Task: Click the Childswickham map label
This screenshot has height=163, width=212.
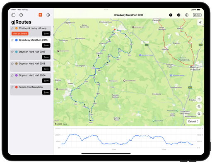Action: click(106, 22)
